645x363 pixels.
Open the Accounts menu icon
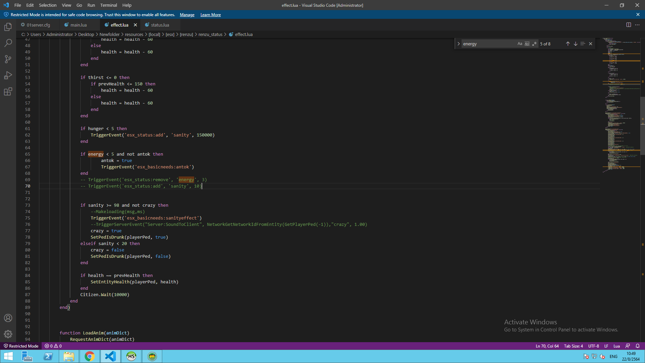(8, 318)
